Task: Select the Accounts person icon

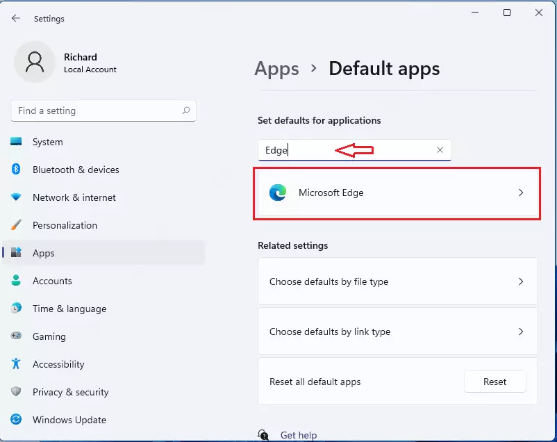Action: pyautogui.click(x=16, y=280)
